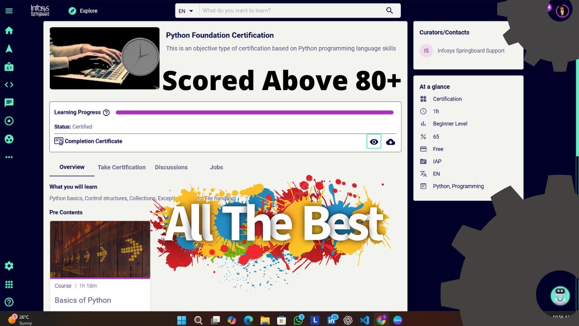Open the code brackets icon in sidebar
Screen dimensions: 579x326
[9, 85]
